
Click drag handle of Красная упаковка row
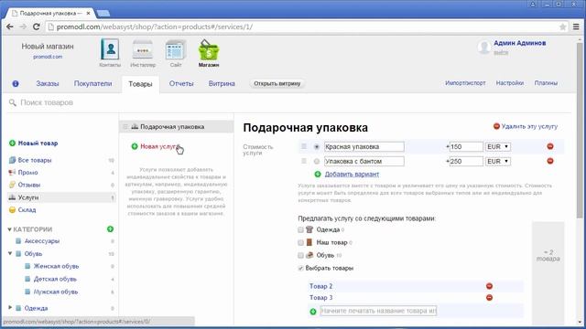[304, 146]
